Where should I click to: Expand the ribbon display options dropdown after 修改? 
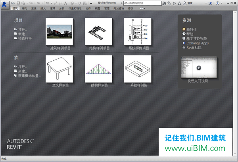(142, 8)
